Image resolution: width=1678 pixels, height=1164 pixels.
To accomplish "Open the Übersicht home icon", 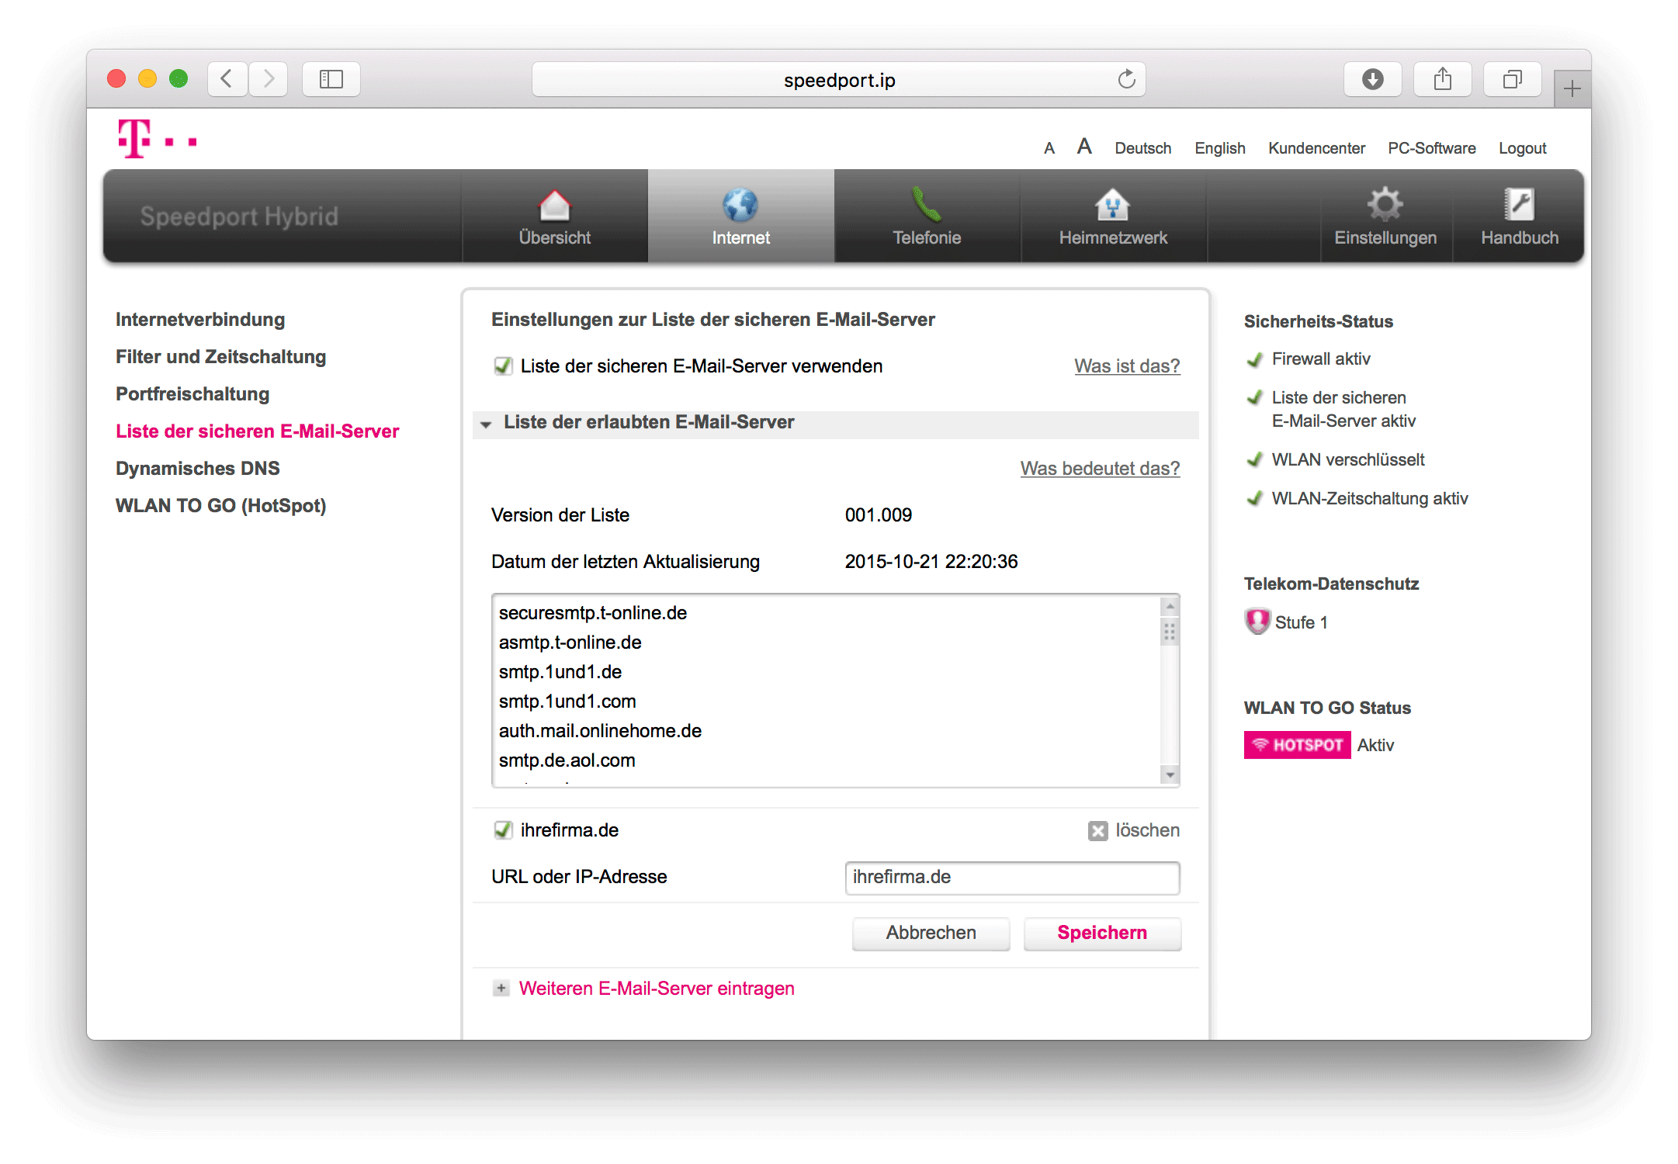I will coord(556,206).
